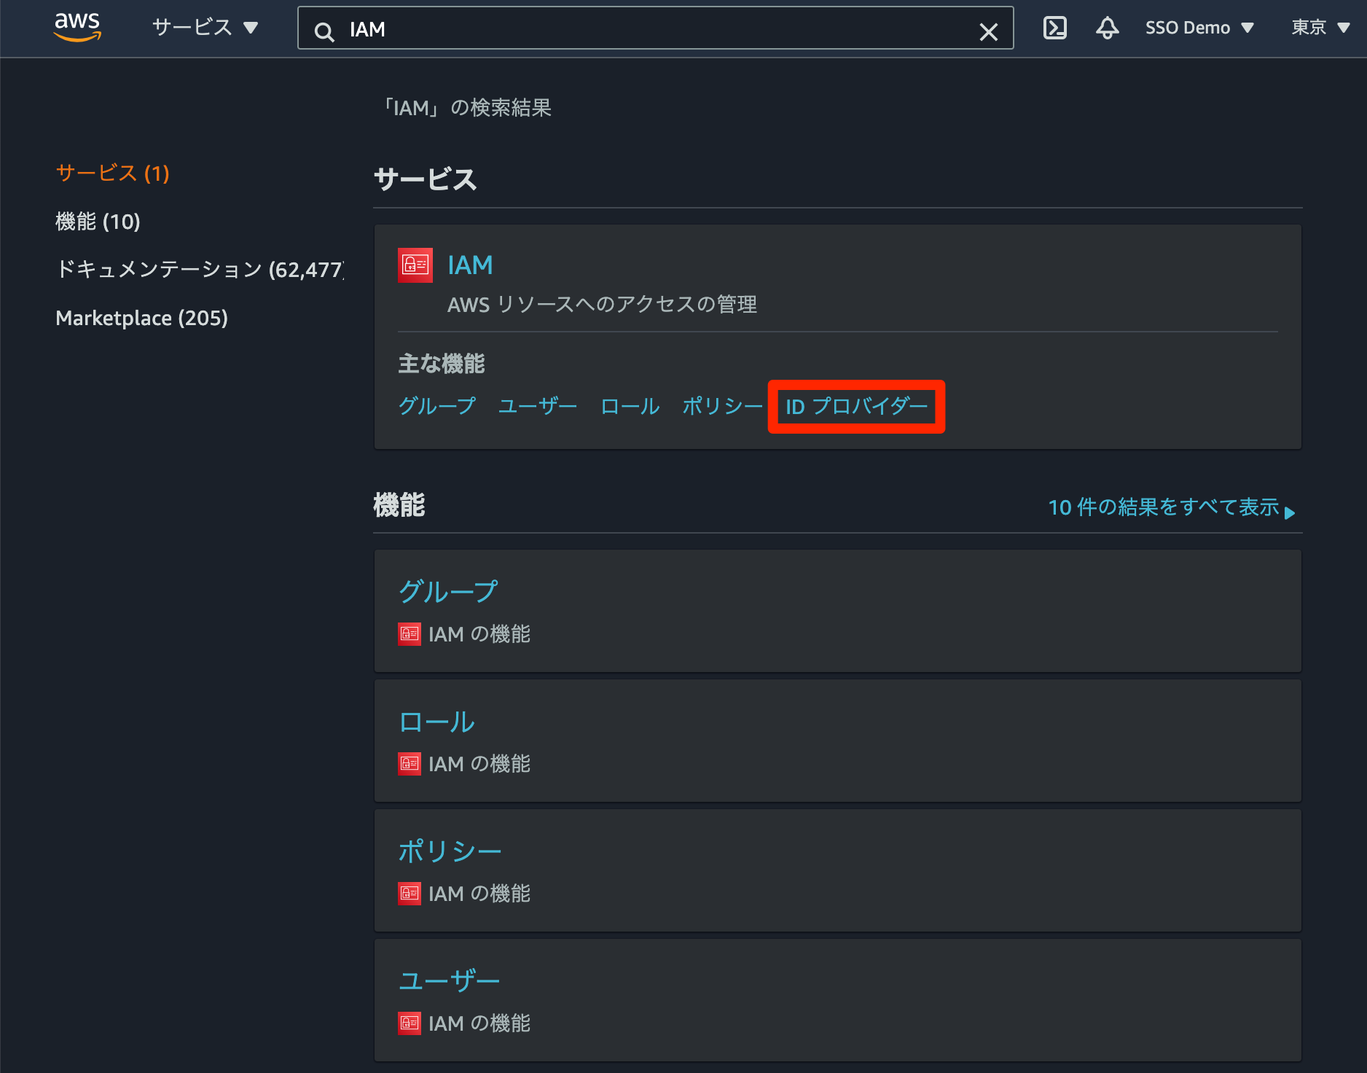Click the red IAM service icon
The width and height of the screenshot is (1367, 1073).
415,265
